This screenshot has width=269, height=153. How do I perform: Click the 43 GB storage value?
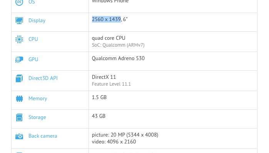point(99,116)
